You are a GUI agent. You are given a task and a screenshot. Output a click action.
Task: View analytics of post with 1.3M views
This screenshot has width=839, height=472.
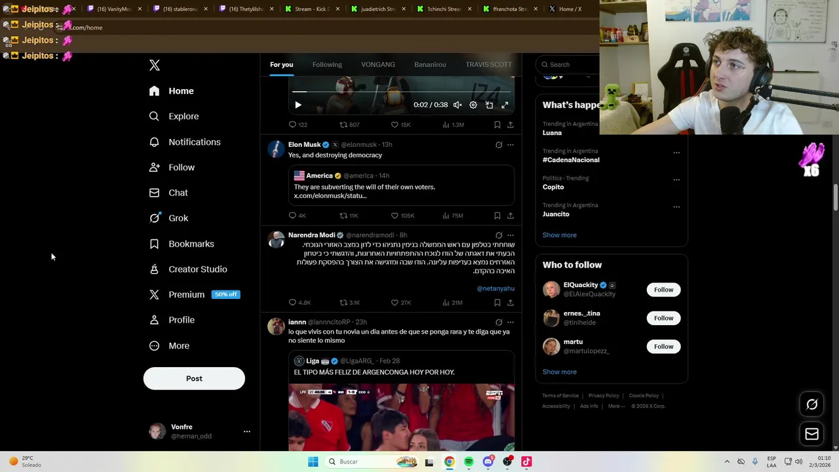(453, 125)
